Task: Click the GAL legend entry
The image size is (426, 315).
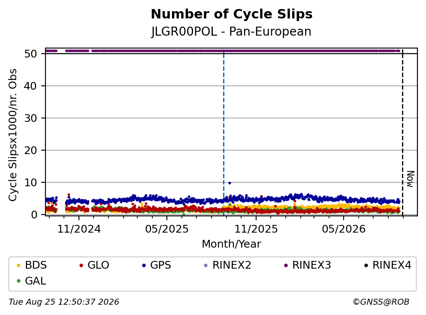Action: pos(31,281)
